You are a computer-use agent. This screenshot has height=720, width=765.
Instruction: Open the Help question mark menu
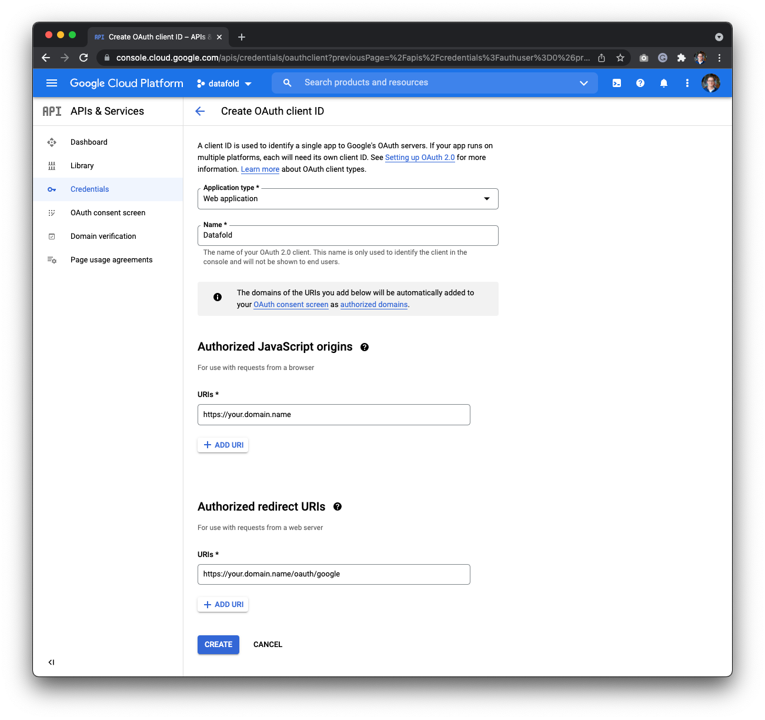pyautogui.click(x=640, y=83)
